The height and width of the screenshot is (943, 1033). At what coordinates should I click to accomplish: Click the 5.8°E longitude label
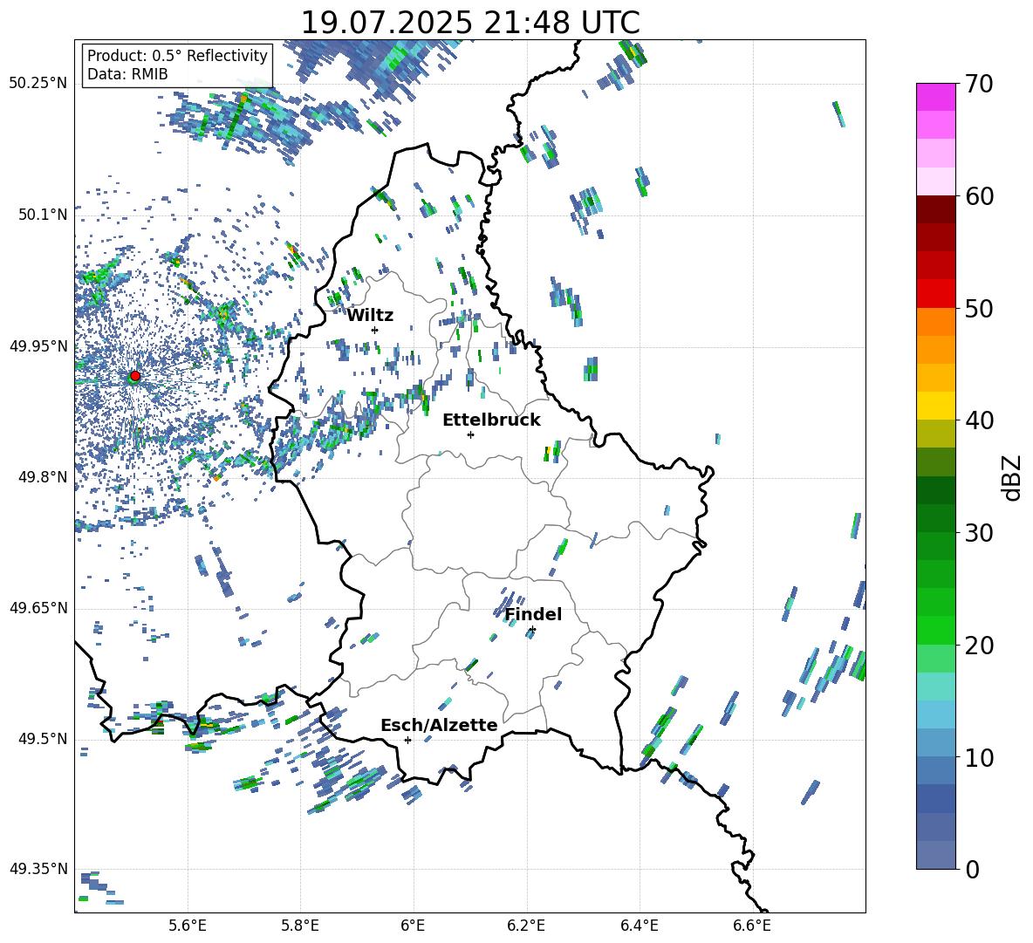tap(300, 926)
